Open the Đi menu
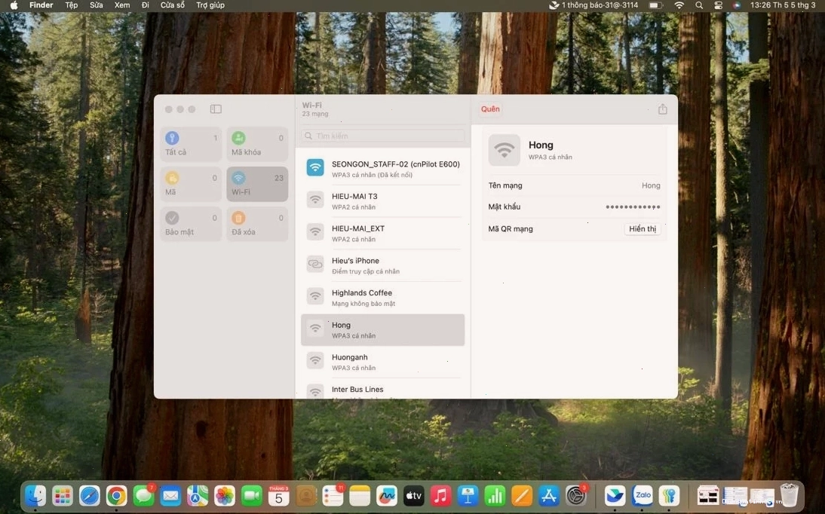 point(146,5)
